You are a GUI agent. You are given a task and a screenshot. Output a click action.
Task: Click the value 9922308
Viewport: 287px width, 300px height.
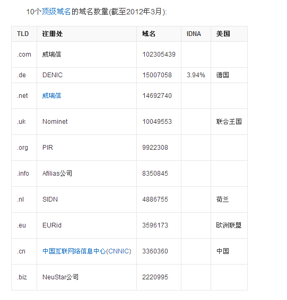coord(155,148)
